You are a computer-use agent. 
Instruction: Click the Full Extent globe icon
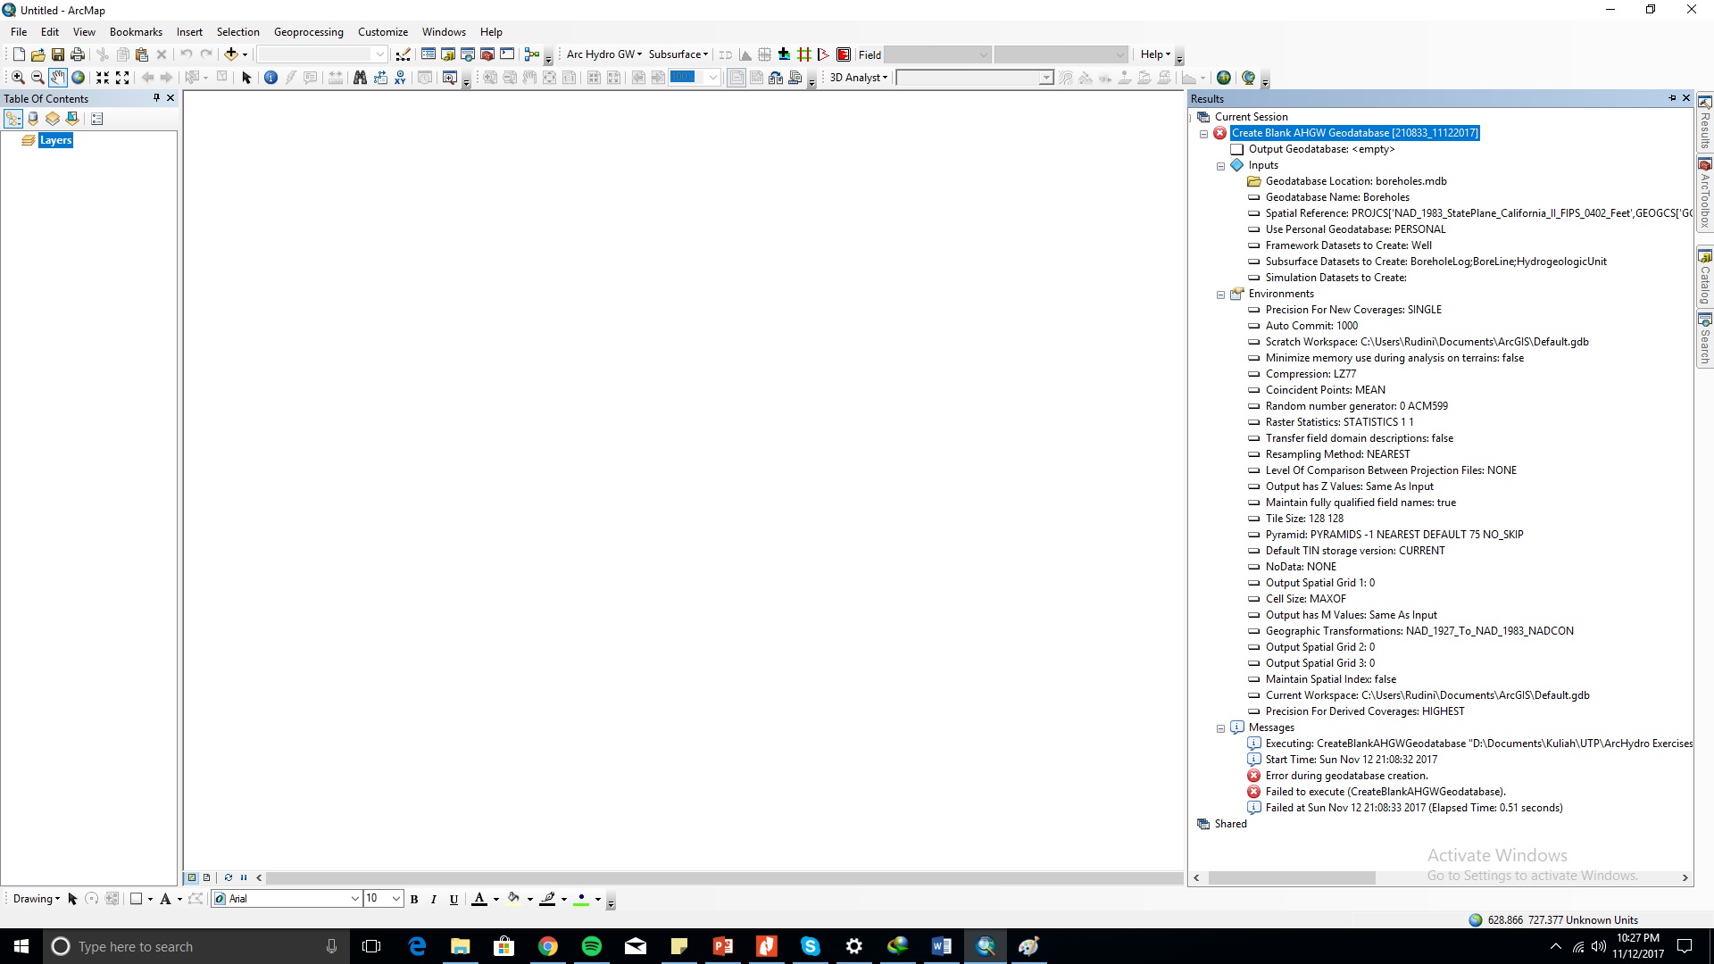pos(78,78)
